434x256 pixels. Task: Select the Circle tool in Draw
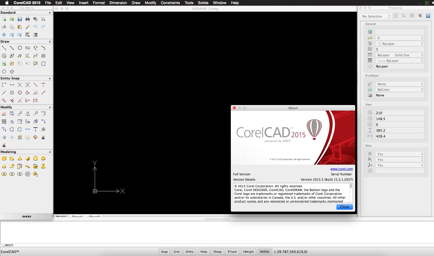click(4, 56)
